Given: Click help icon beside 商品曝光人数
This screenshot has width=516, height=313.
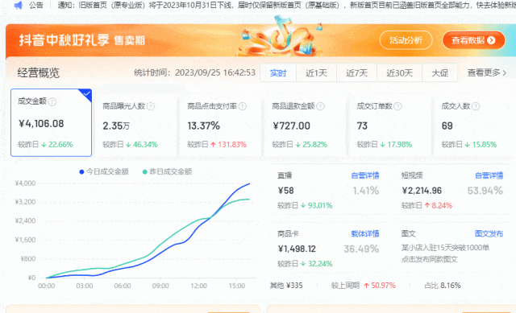Looking at the screenshot, I should tap(151, 106).
